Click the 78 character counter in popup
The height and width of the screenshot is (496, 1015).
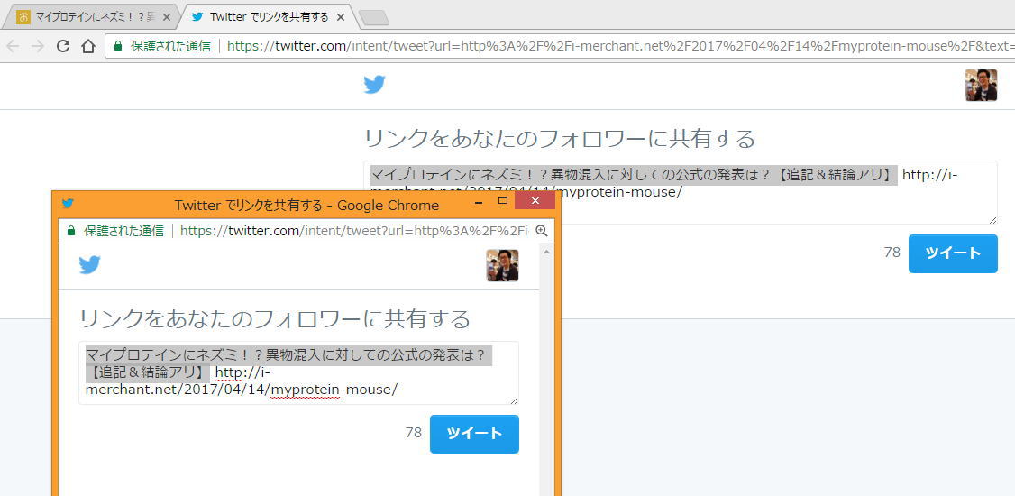click(414, 433)
